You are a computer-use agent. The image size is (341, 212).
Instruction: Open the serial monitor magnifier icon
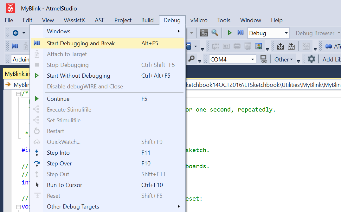[x=192, y=59]
